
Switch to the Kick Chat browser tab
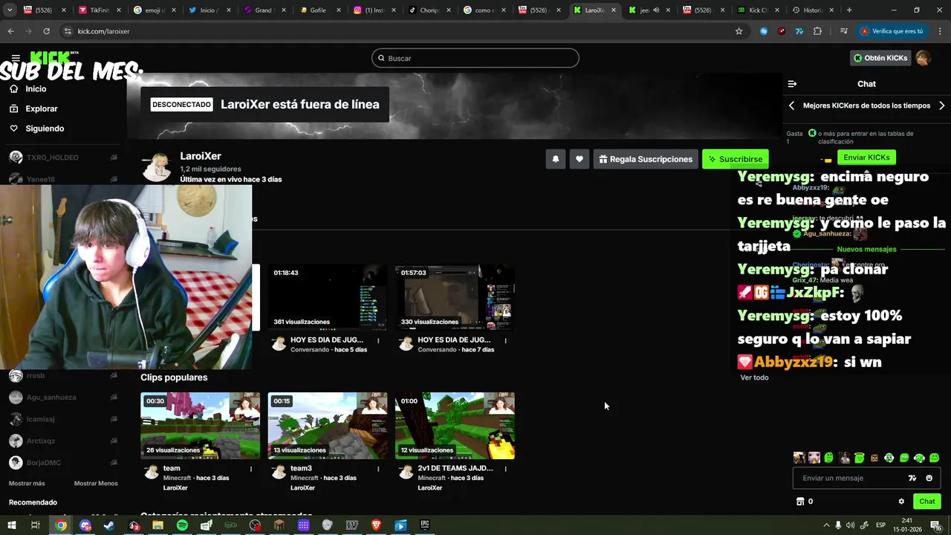point(758,10)
